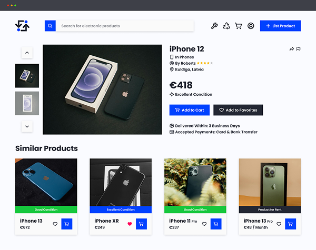Select the second iPhone thumbnail image
The height and width of the screenshot is (250, 316).
[x=27, y=103]
